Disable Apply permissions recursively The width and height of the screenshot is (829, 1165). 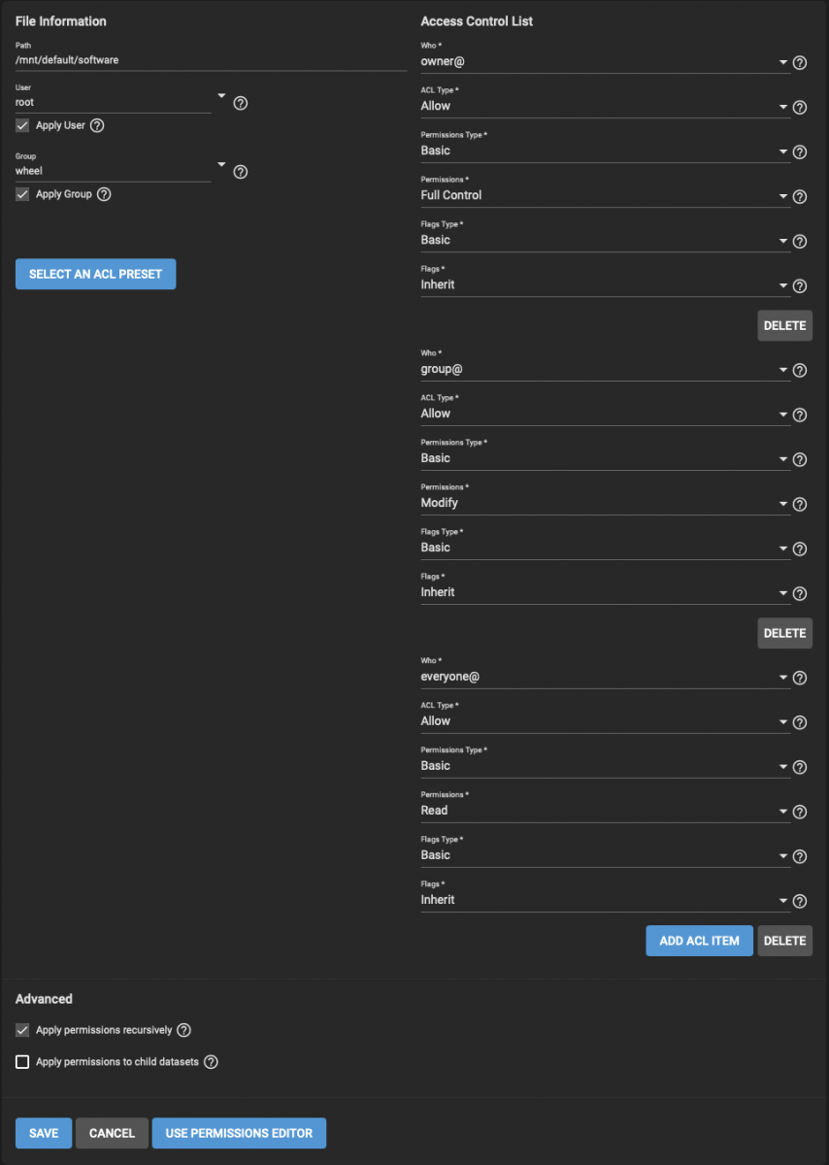22,1030
